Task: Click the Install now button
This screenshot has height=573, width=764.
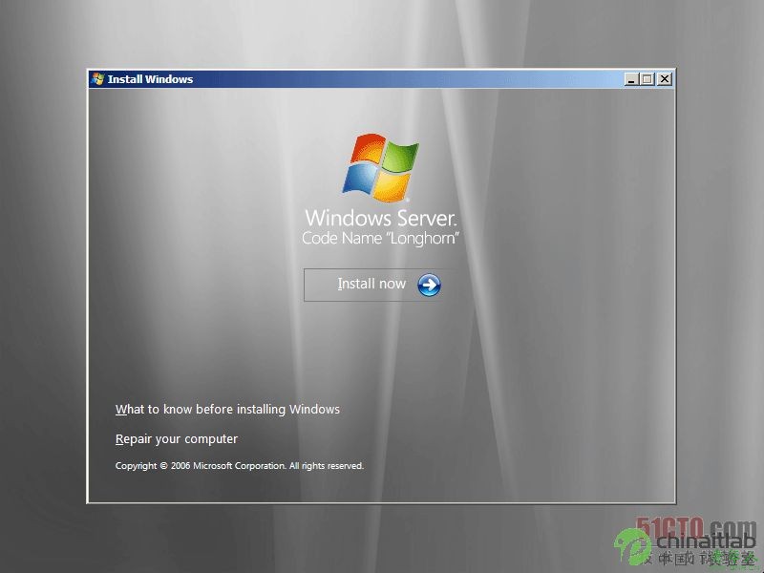Action: [379, 285]
